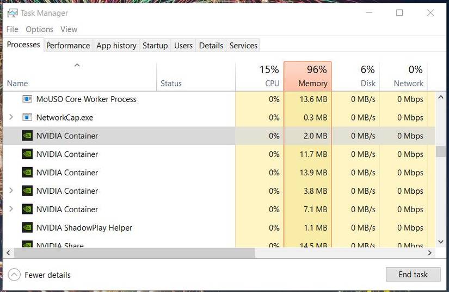Click the vertical scrollbar down arrow
Image resolution: width=449 pixels, height=292 pixels.
441,242
